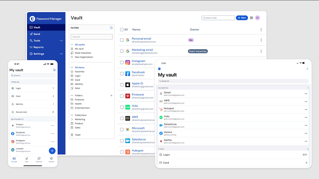Switch to Settings tab on phone
This screenshot has width=319, height=179.
pos(51,160)
